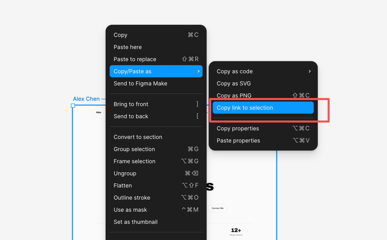Choose Copy from the context menu
Viewport: 387px width, 240px height.
pyautogui.click(x=156, y=35)
